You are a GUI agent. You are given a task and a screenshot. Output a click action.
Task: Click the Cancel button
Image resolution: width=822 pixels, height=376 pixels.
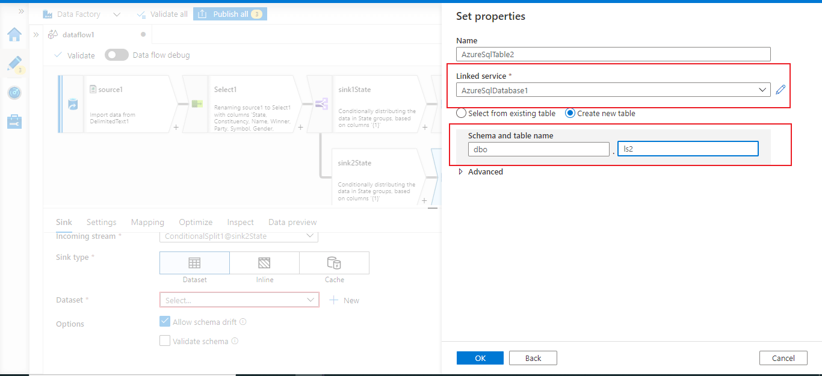(783, 358)
